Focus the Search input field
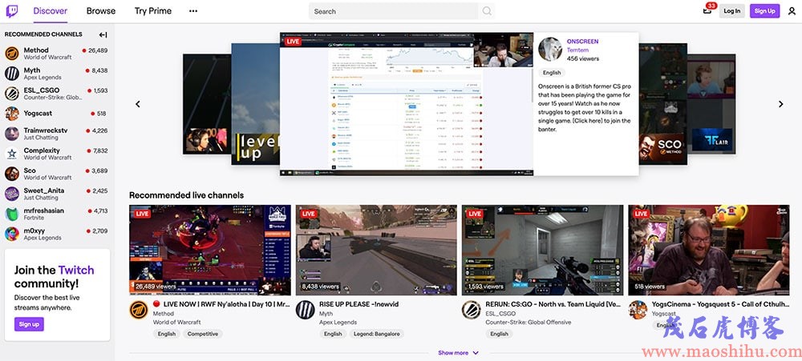The image size is (802, 361). pyautogui.click(x=394, y=11)
